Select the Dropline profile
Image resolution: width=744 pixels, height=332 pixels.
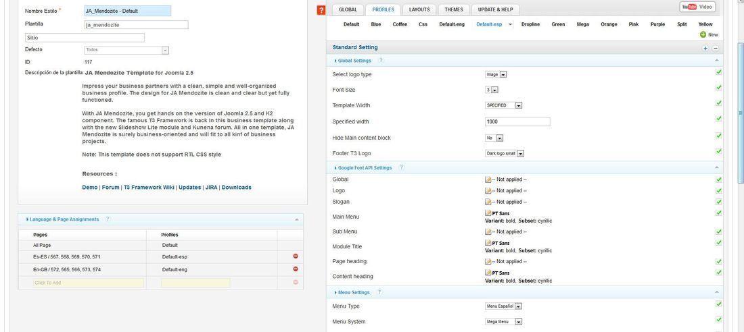point(530,24)
